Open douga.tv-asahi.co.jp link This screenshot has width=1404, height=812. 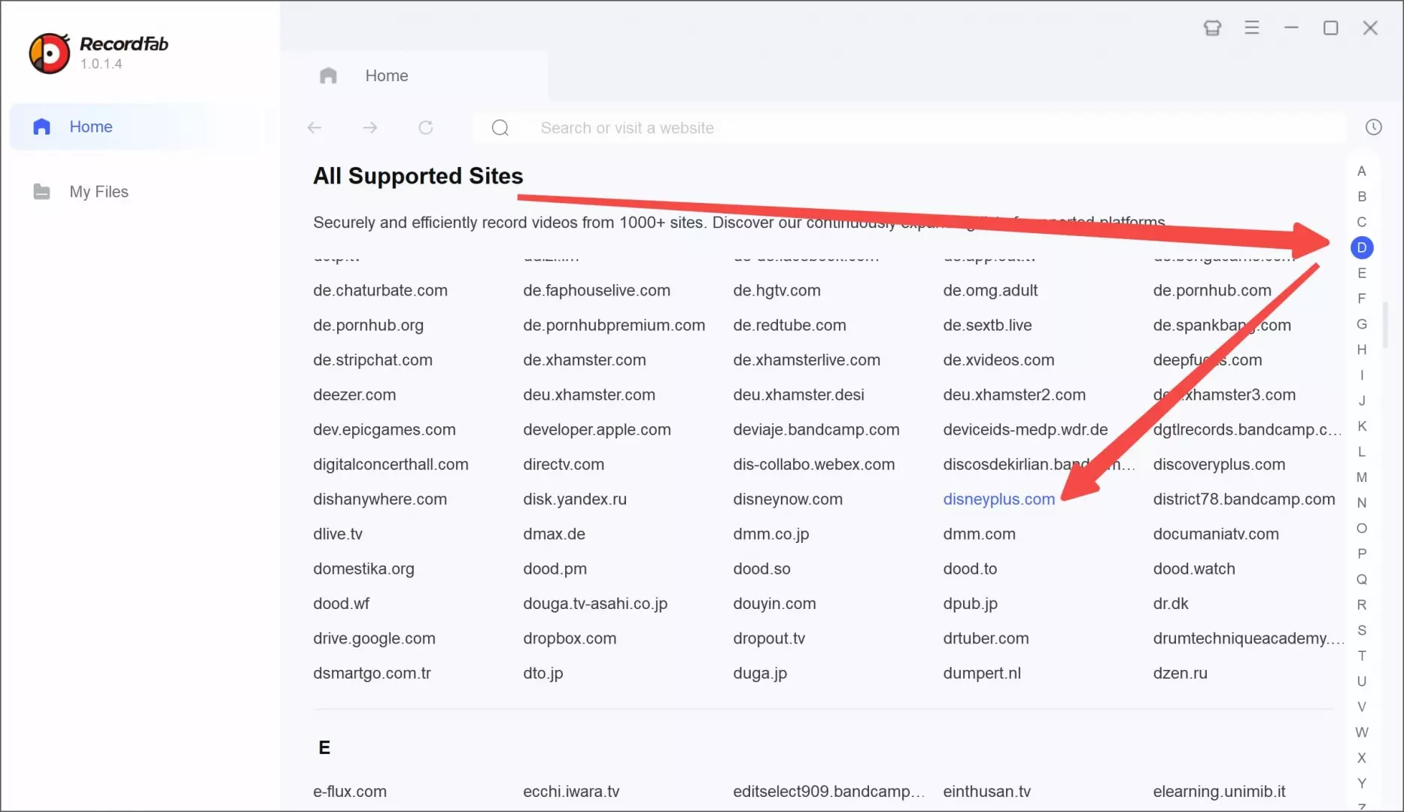click(595, 604)
